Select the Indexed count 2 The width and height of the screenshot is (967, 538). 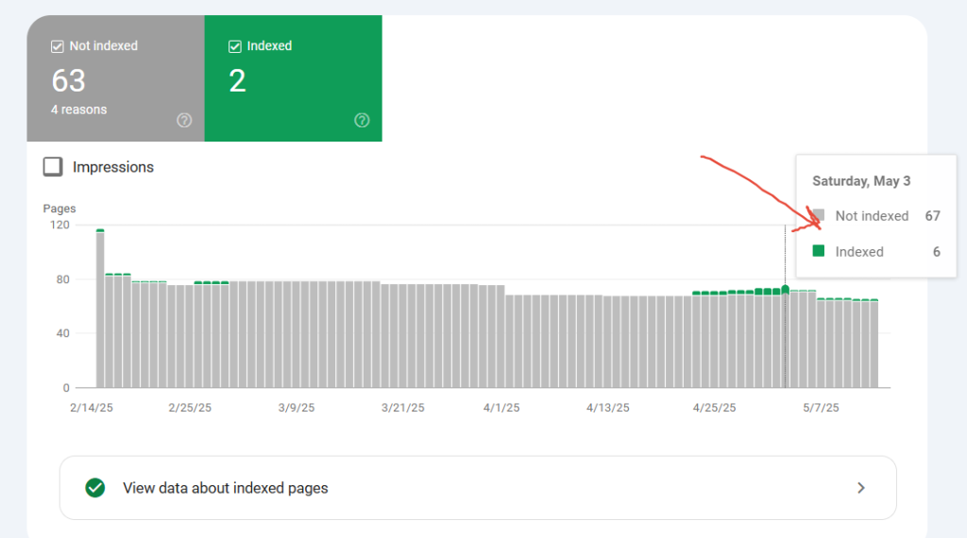coord(238,81)
